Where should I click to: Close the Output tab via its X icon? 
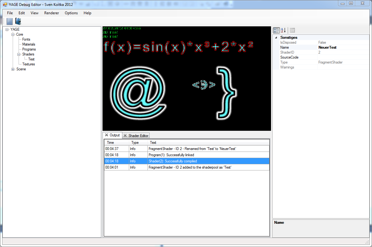tap(107, 135)
